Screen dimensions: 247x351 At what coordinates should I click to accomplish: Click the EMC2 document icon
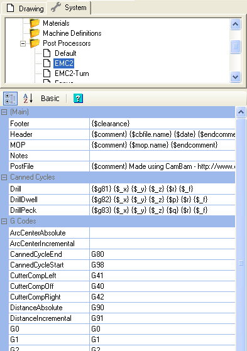pyautogui.click(x=47, y=63)
